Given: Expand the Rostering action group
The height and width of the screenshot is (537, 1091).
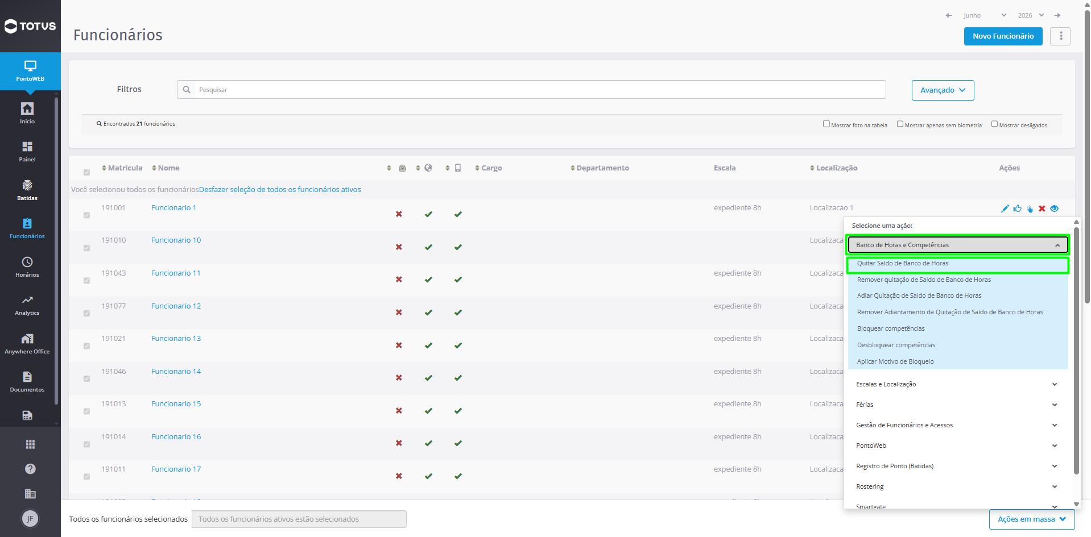Looking at the screenshot, I should tap(957, 486).
